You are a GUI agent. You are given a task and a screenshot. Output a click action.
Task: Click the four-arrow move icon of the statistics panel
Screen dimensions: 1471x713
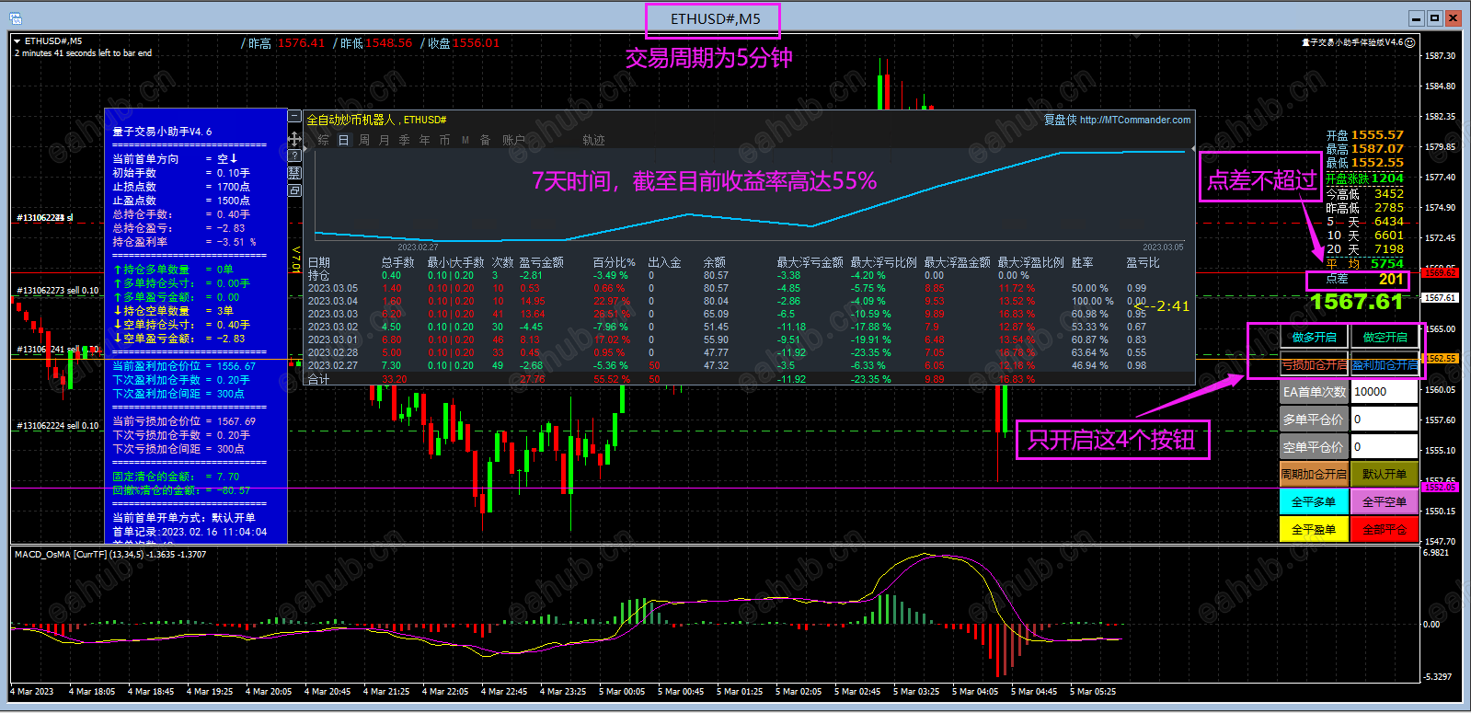(x=294, y=139)
